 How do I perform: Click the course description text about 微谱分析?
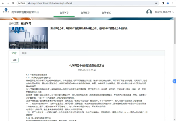(89, 29)
